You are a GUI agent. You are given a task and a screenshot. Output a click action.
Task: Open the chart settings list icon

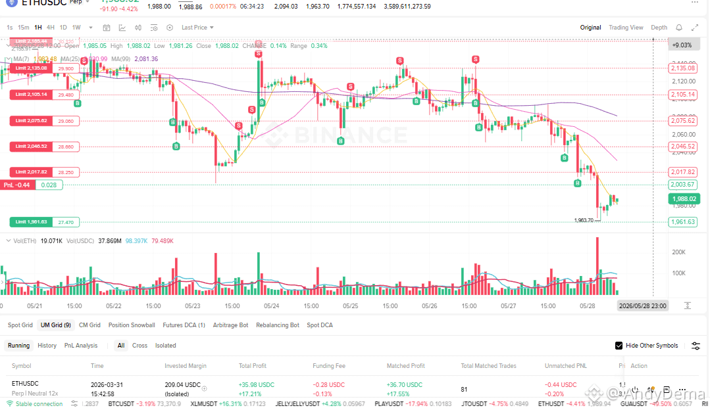(154, 28)
